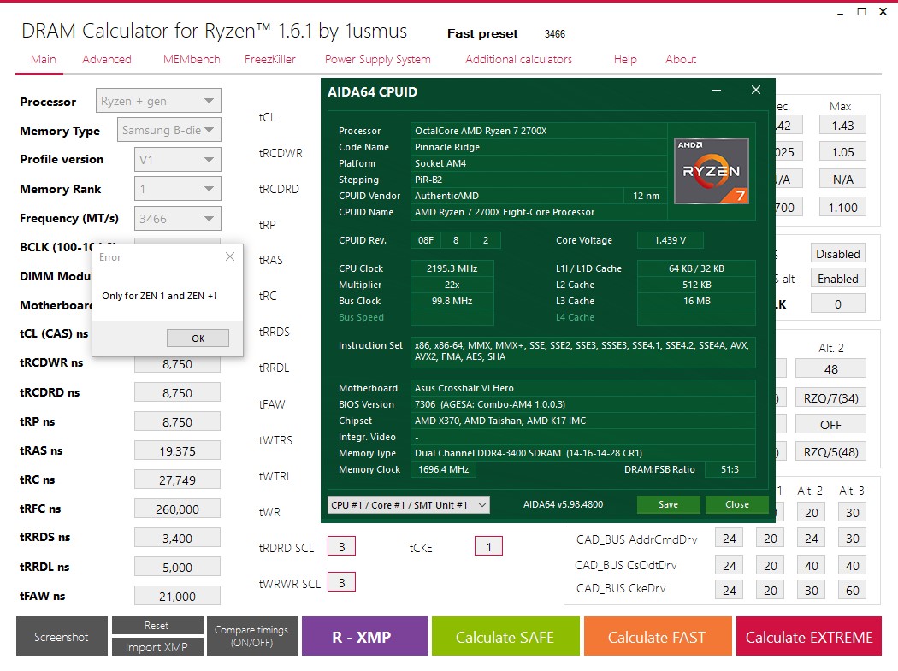Image resolution: width=898 pixels, height=671 pixels.
Task: Open the Processor dropdown
Action: 158,101
